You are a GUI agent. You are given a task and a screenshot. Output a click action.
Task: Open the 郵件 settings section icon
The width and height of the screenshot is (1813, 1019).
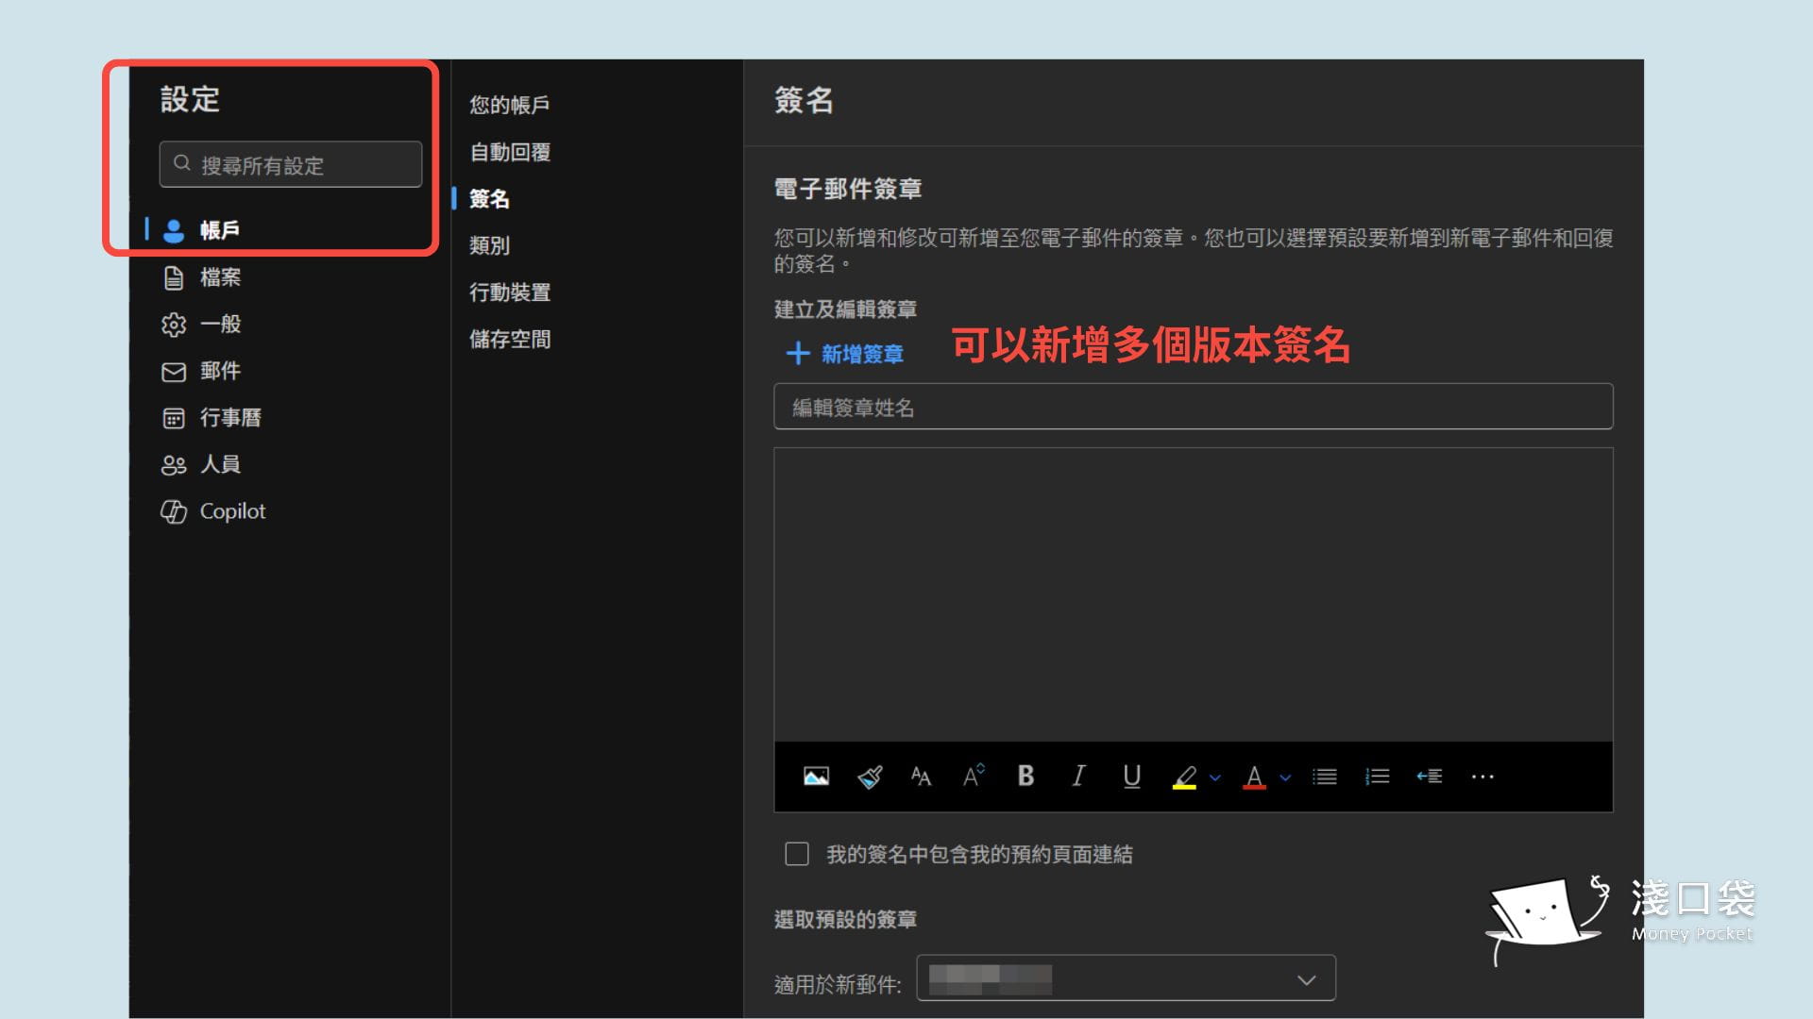(173, 371)
